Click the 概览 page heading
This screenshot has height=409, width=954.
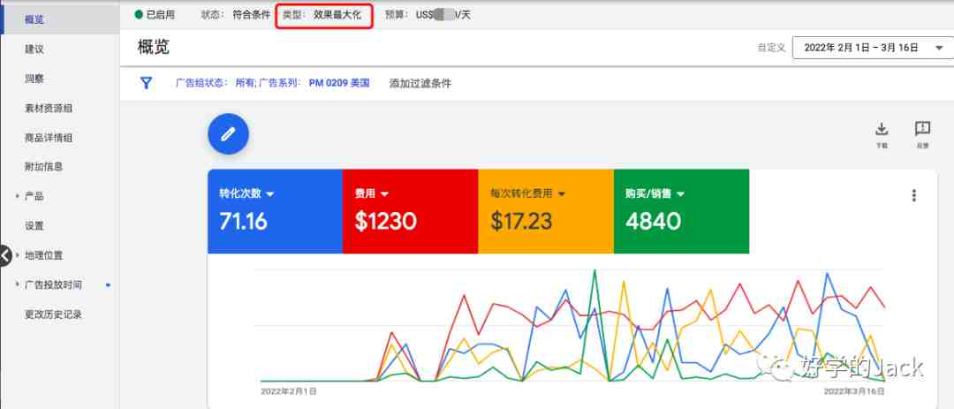[x=154, y=47]
